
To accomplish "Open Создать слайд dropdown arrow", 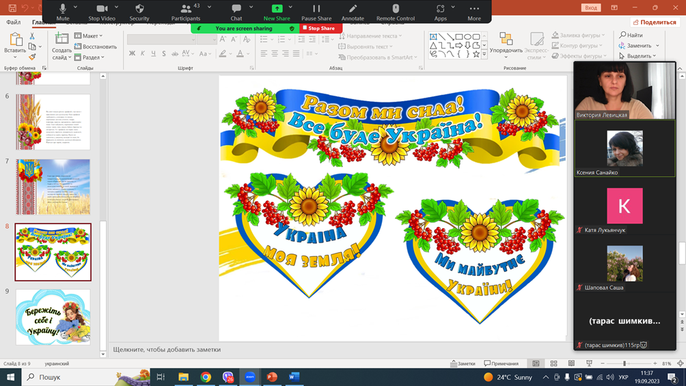I will pyautogui.click(x=70, y=57).
